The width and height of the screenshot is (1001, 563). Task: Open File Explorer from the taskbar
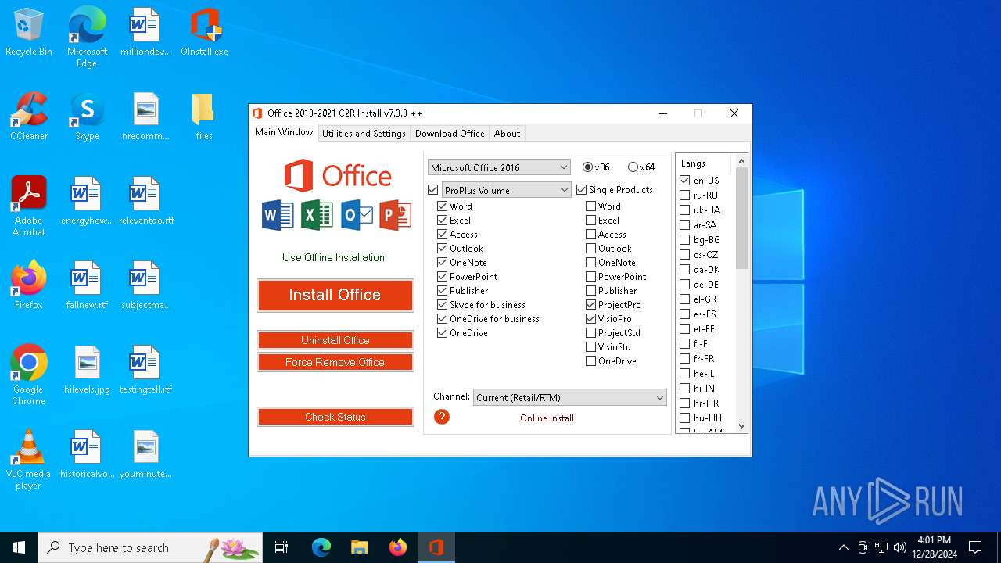[x=359, y=547]
